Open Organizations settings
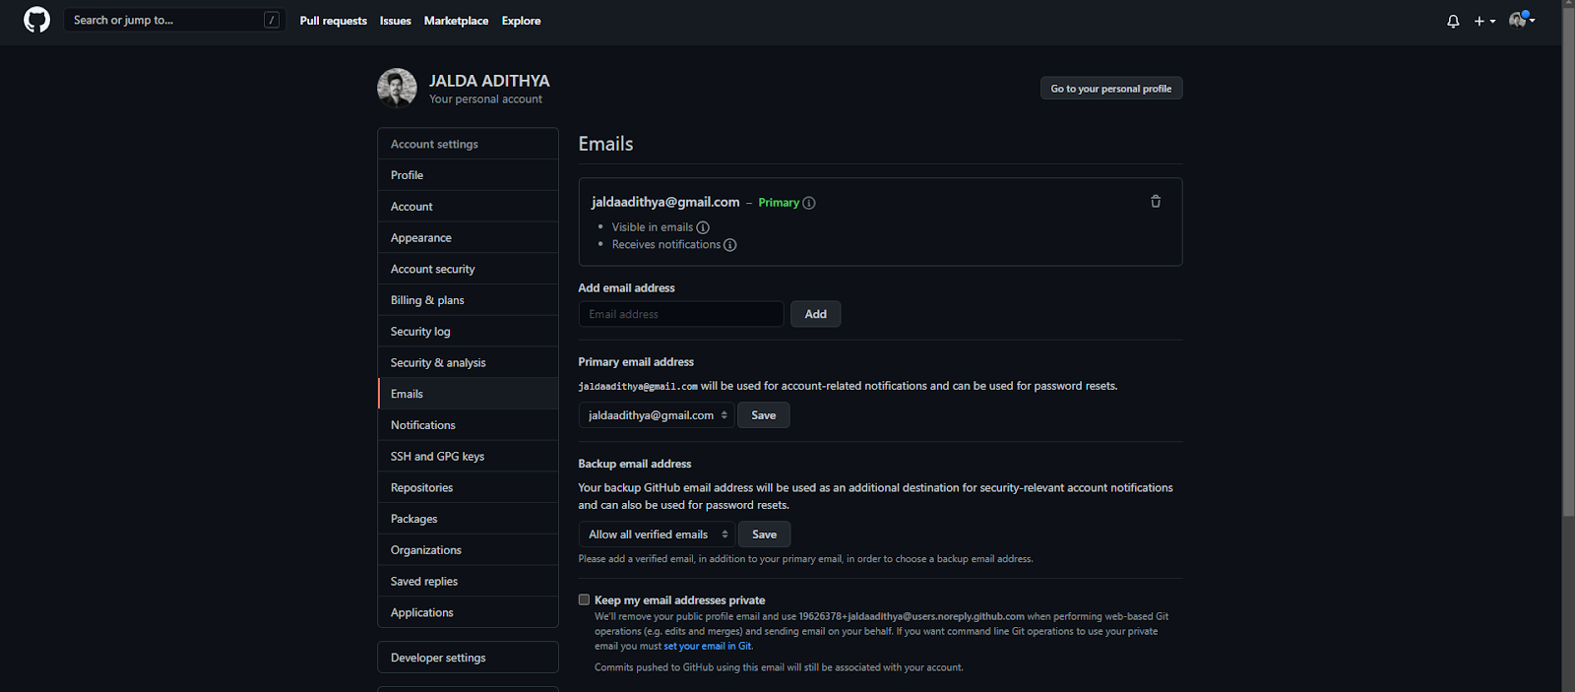Screen dimensions: 1575x692 pyautogui.click(x=468, y=550)
